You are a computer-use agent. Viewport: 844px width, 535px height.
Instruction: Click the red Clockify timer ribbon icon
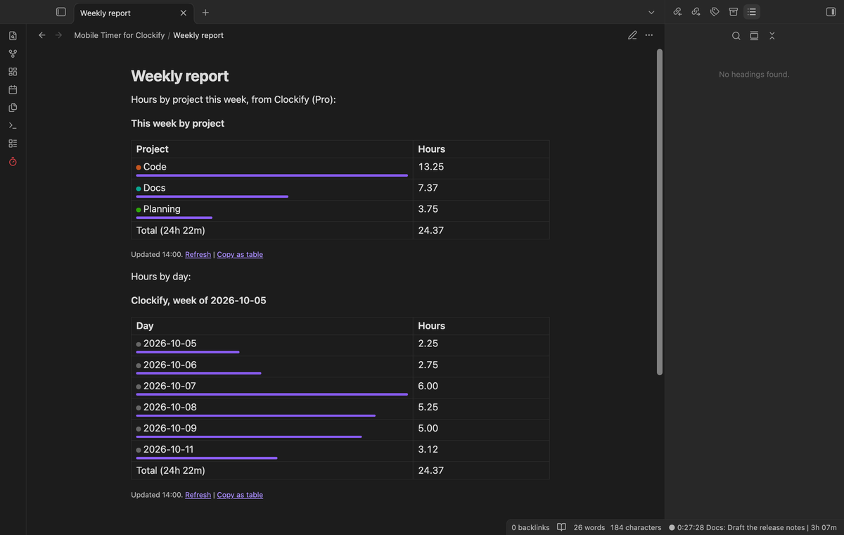[13, 162]
